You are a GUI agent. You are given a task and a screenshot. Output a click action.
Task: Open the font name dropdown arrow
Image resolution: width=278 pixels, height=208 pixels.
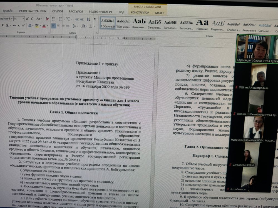(12, 19)
